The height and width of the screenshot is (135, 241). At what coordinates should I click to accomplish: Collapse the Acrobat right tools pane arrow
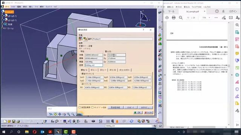(x=232, y=75)
